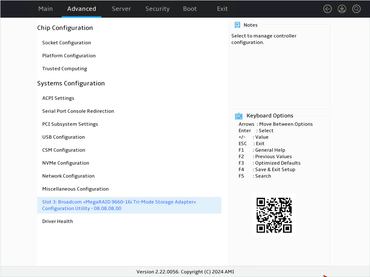This screenshot has height=277, width=370.
Task: Click the QR code image
Action: (x=274, y=215)
